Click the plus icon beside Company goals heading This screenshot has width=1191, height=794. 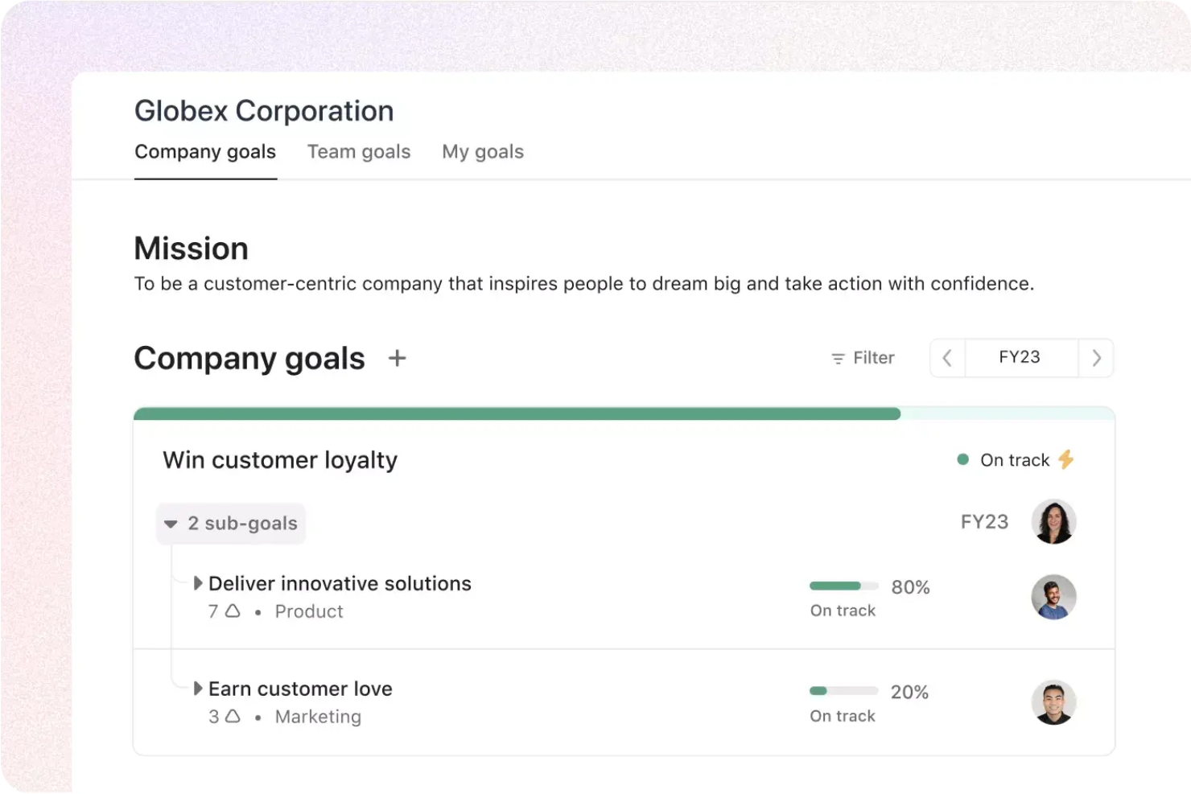[397, 358]
